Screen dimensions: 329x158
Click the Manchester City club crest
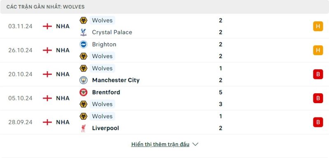click(x=83, y=80)
